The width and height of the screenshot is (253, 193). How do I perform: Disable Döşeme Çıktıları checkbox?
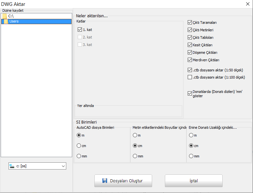[x=190, y=52]
